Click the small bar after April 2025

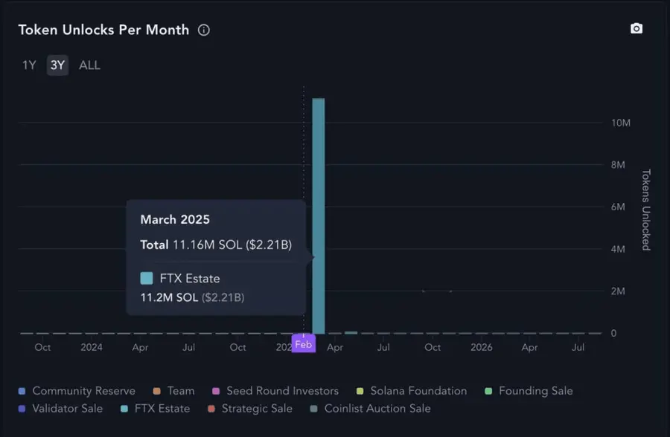pyautogui.click(x=351, y=332)
